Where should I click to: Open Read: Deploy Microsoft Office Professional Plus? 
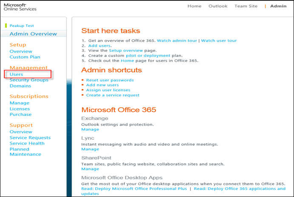click(134, 189)
